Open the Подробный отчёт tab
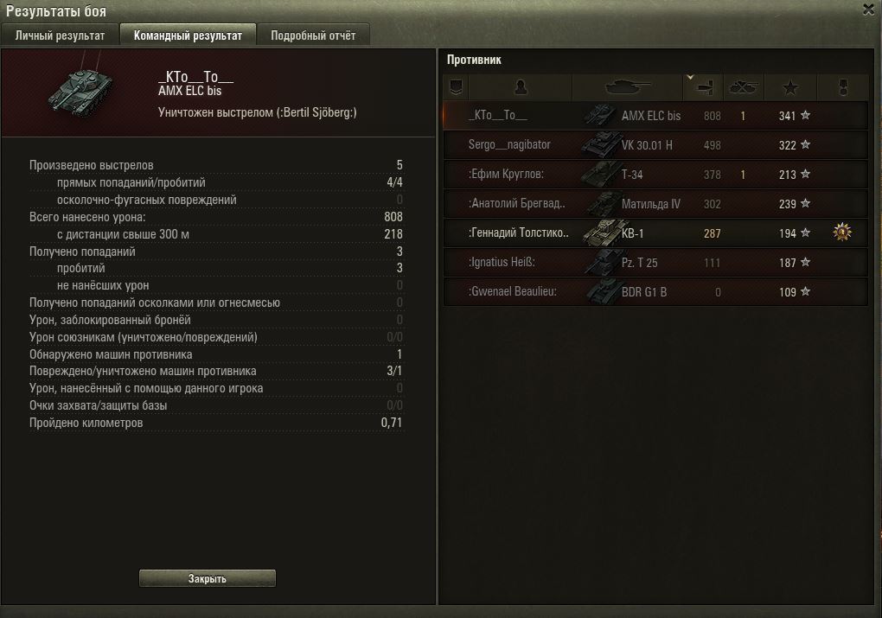Screen dimensions: 882x618 point(313,35)
